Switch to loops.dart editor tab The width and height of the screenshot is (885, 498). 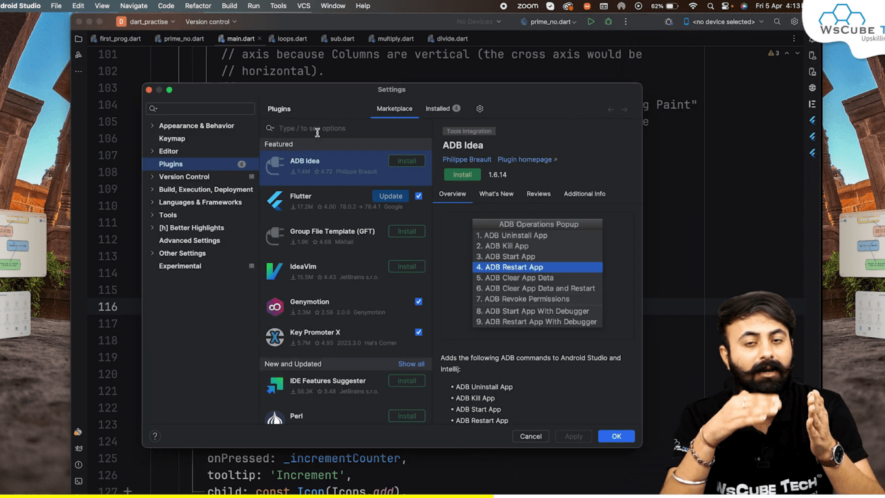(288, 38)
